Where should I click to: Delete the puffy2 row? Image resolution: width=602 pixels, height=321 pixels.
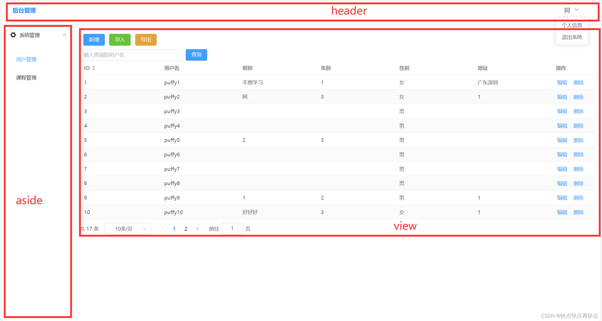579,97
